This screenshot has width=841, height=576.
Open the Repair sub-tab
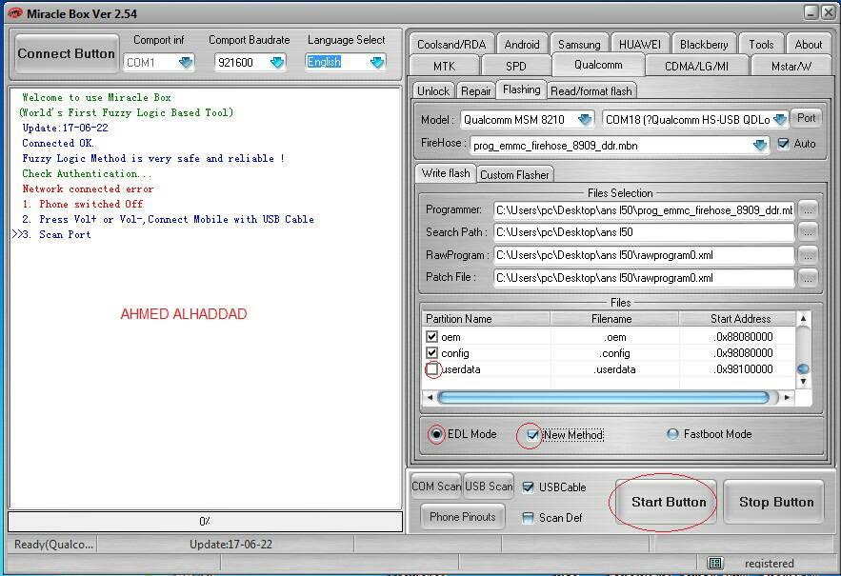(x=476, y=90)
